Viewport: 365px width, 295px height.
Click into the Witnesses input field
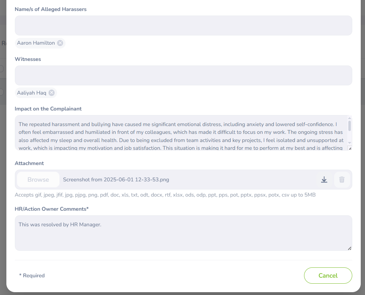(183, 75)
